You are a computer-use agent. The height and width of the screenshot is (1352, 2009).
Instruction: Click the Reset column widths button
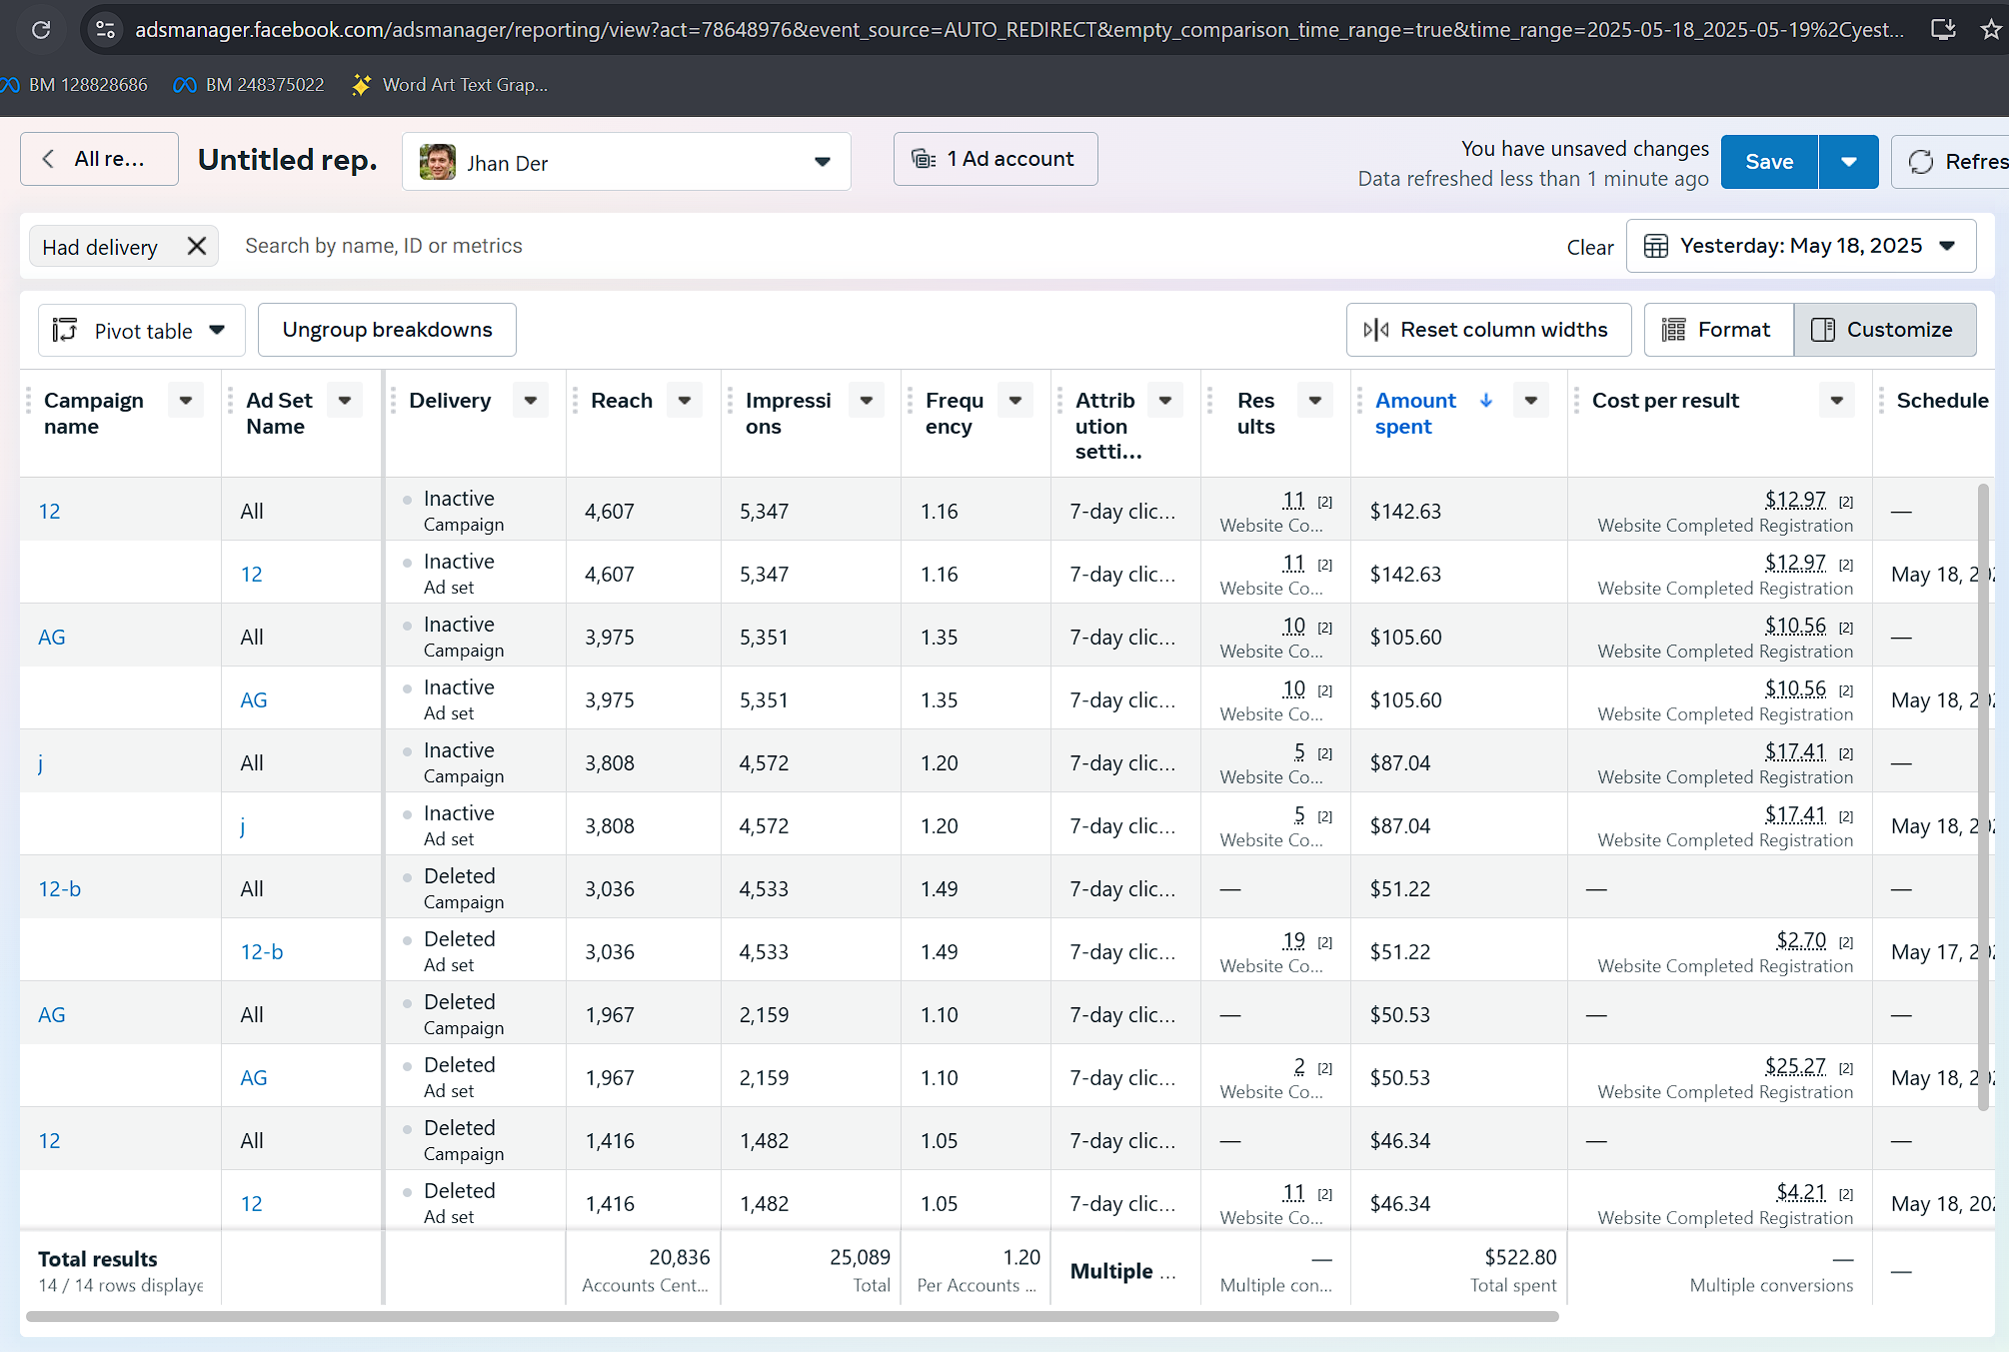point(1488,330)
